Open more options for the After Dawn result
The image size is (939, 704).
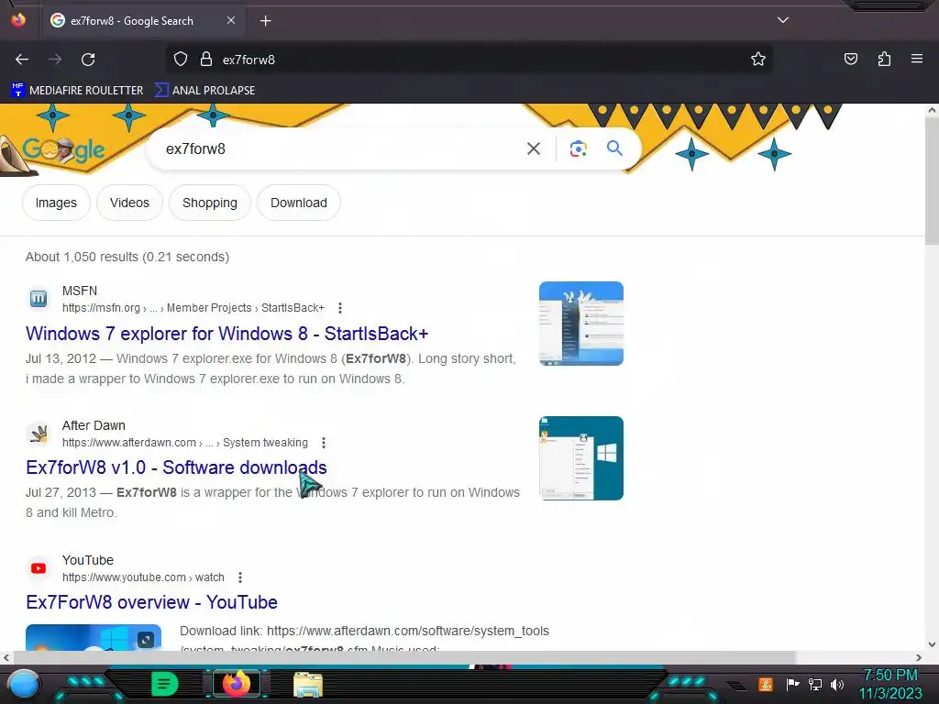[x=324, y=443]
